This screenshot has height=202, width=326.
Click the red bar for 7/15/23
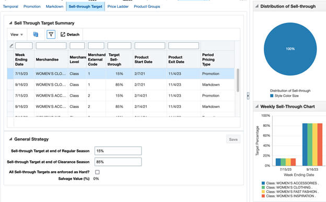[293, 162]
